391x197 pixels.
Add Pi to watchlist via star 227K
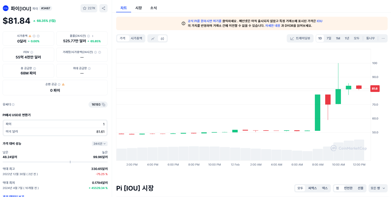point(89,8)
